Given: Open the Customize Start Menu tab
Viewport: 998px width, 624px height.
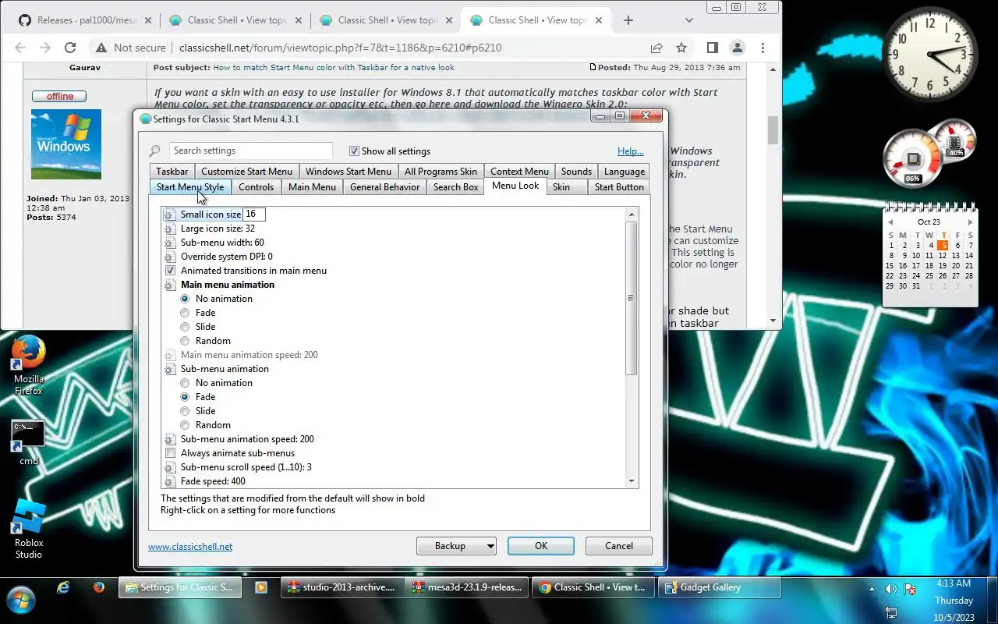Looking at the screenshot, I should (246, 172).
